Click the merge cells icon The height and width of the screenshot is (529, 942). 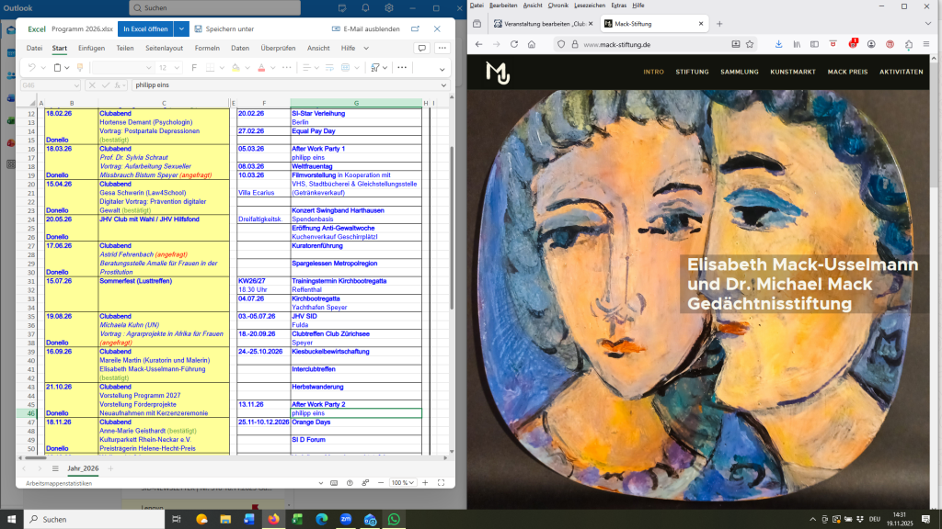pyautogui.click(x=346, y=68)
